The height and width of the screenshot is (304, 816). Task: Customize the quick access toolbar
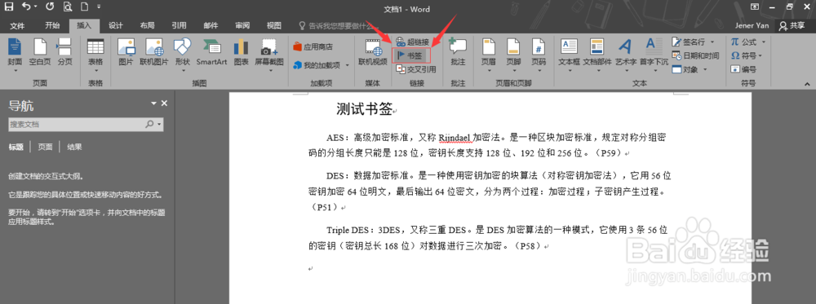tap(99, 7)
